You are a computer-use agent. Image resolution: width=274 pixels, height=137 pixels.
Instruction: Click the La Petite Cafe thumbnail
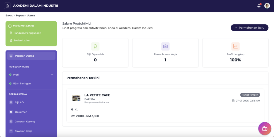pos(76,98)
